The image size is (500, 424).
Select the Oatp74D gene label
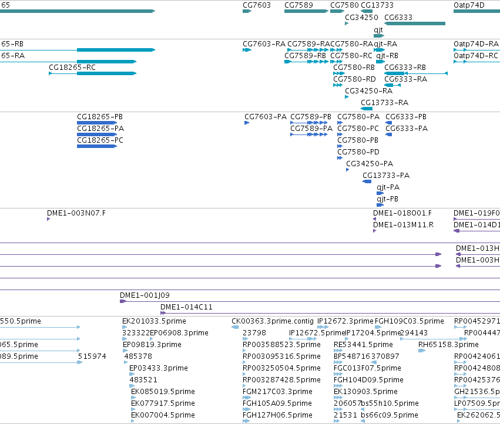469,5
